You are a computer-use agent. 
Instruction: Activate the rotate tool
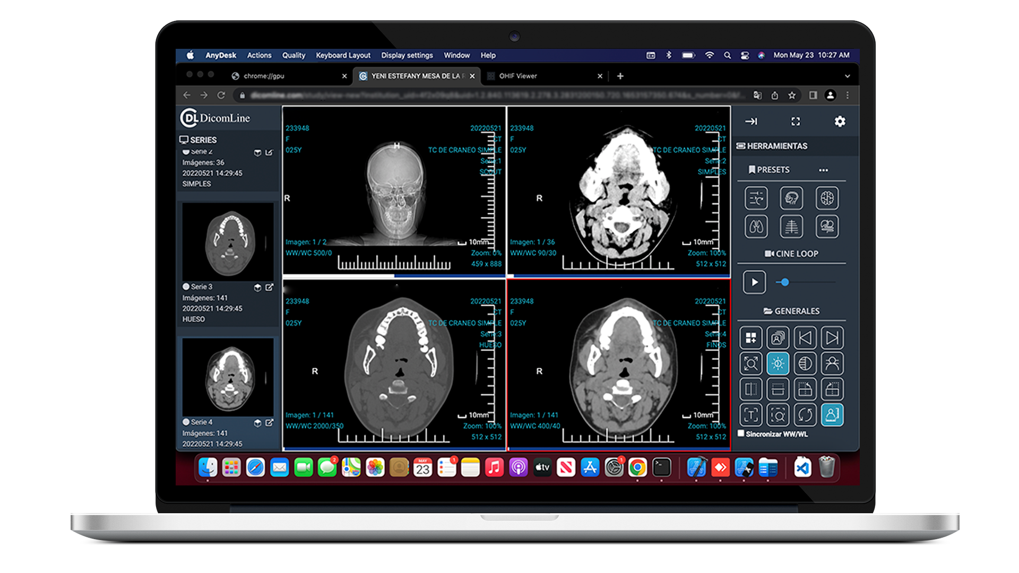[x=805, y=415]
